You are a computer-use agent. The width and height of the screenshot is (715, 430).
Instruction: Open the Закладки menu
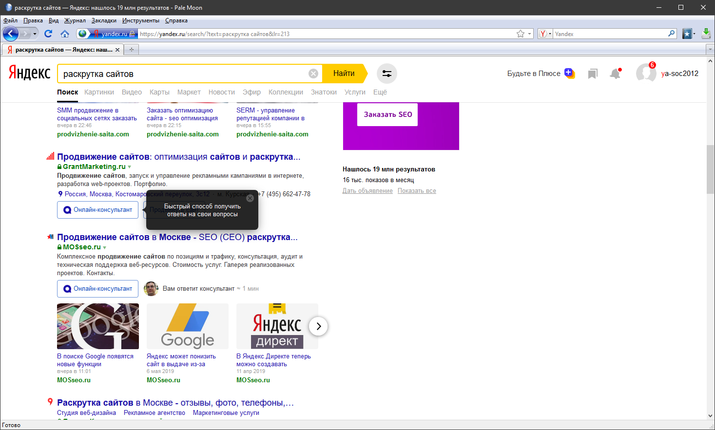104,20
